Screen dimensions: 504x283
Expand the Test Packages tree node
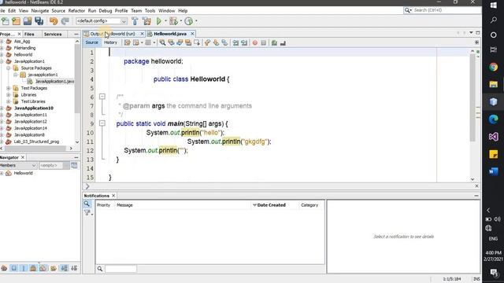tap(9, 88)
